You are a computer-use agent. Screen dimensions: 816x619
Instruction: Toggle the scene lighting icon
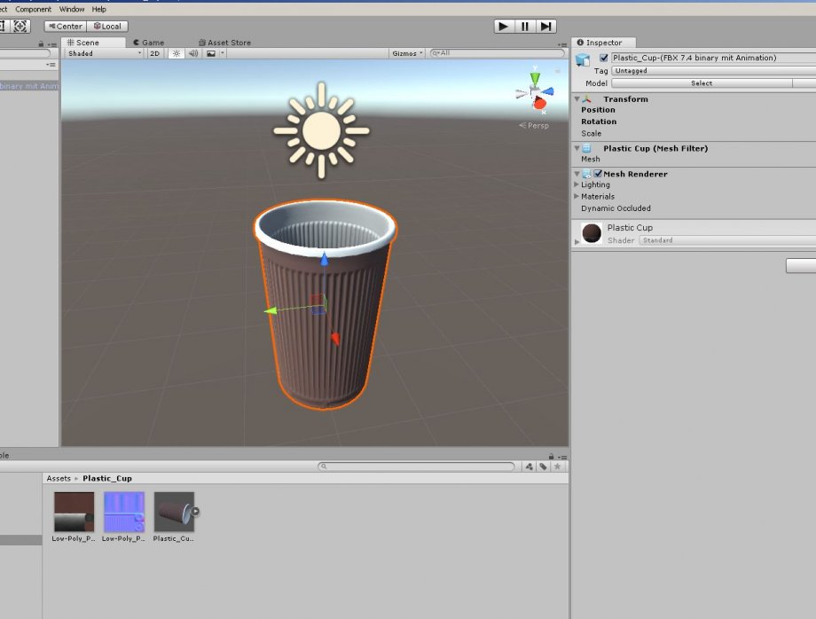pos(175,53)
